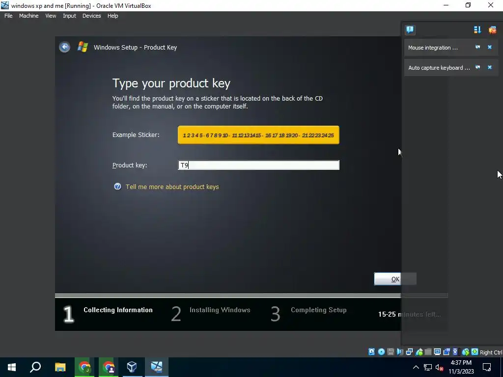Screen dimensions: 503x377
Task: Click the Product key input field
Action: (258, 165)
